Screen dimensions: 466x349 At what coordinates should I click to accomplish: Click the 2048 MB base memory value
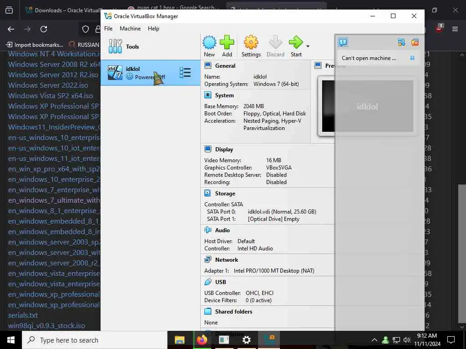coord(253,106)
